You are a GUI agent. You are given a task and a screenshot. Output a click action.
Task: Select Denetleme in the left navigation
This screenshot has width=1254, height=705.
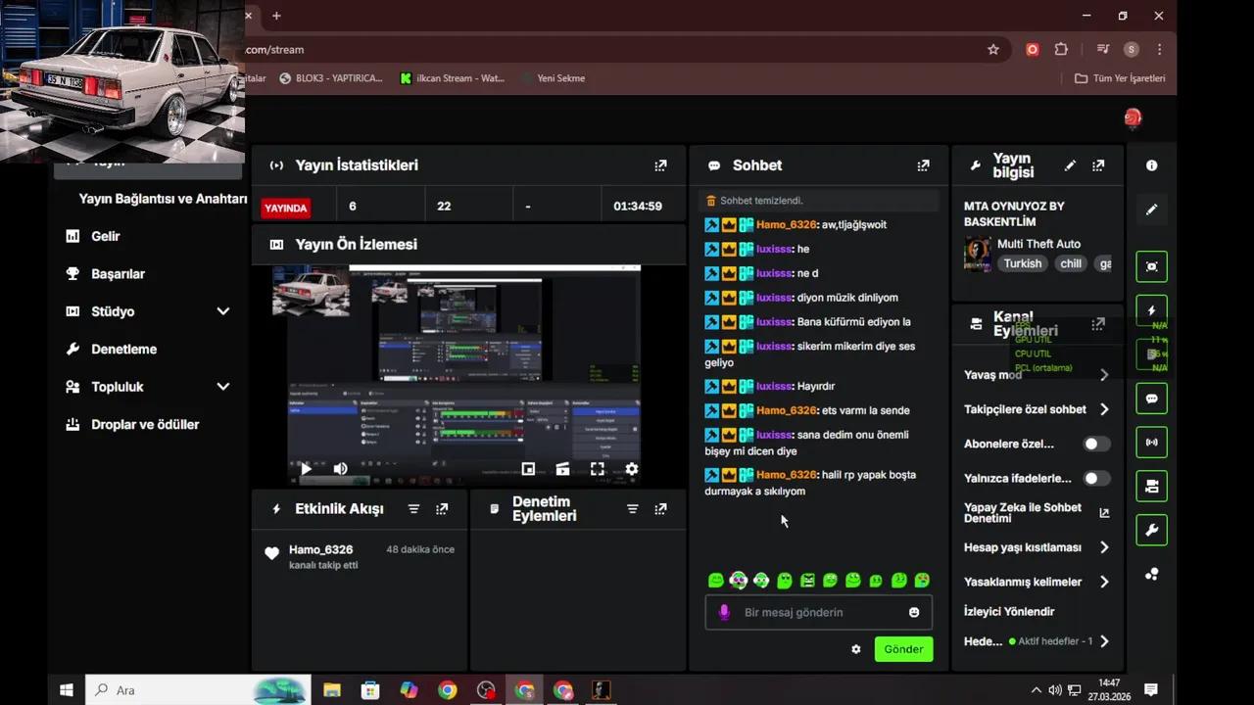[x=123, y=349]
